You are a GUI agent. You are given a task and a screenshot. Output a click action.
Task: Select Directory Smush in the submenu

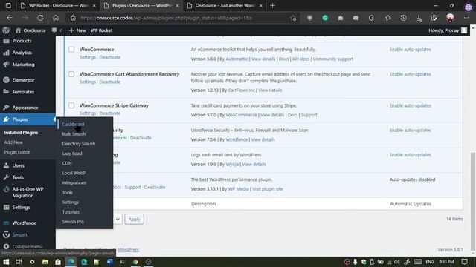pyautogui.click(x=79, y=144)
